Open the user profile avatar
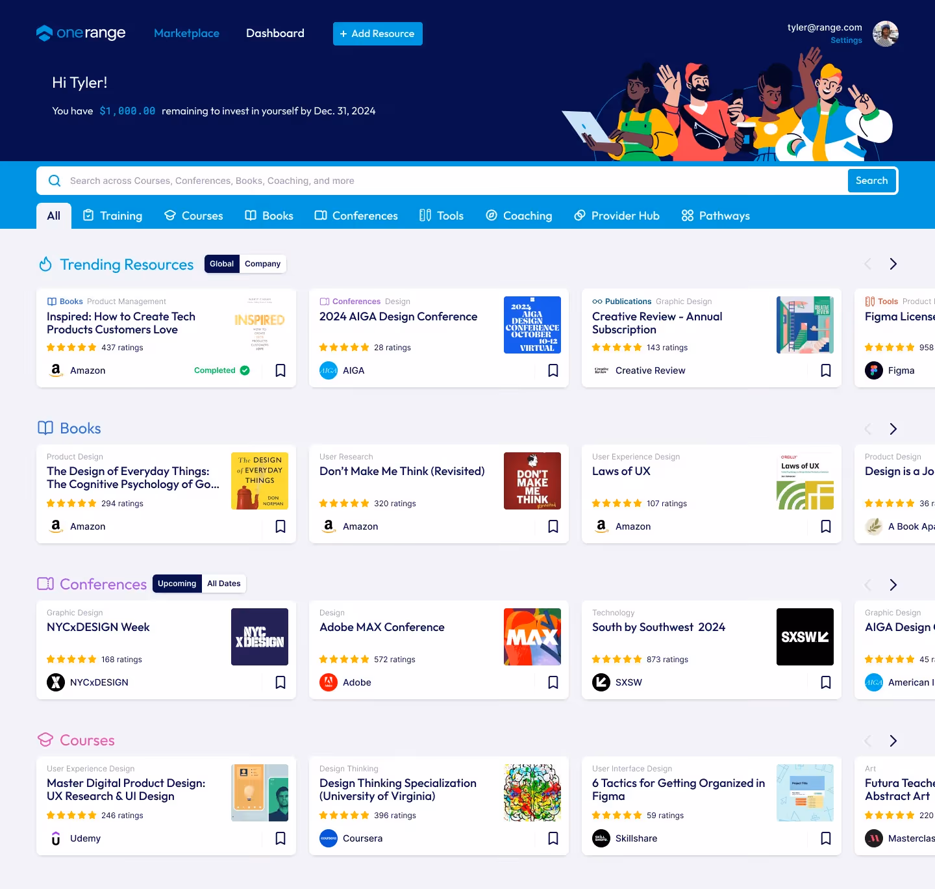 [886, 34]
